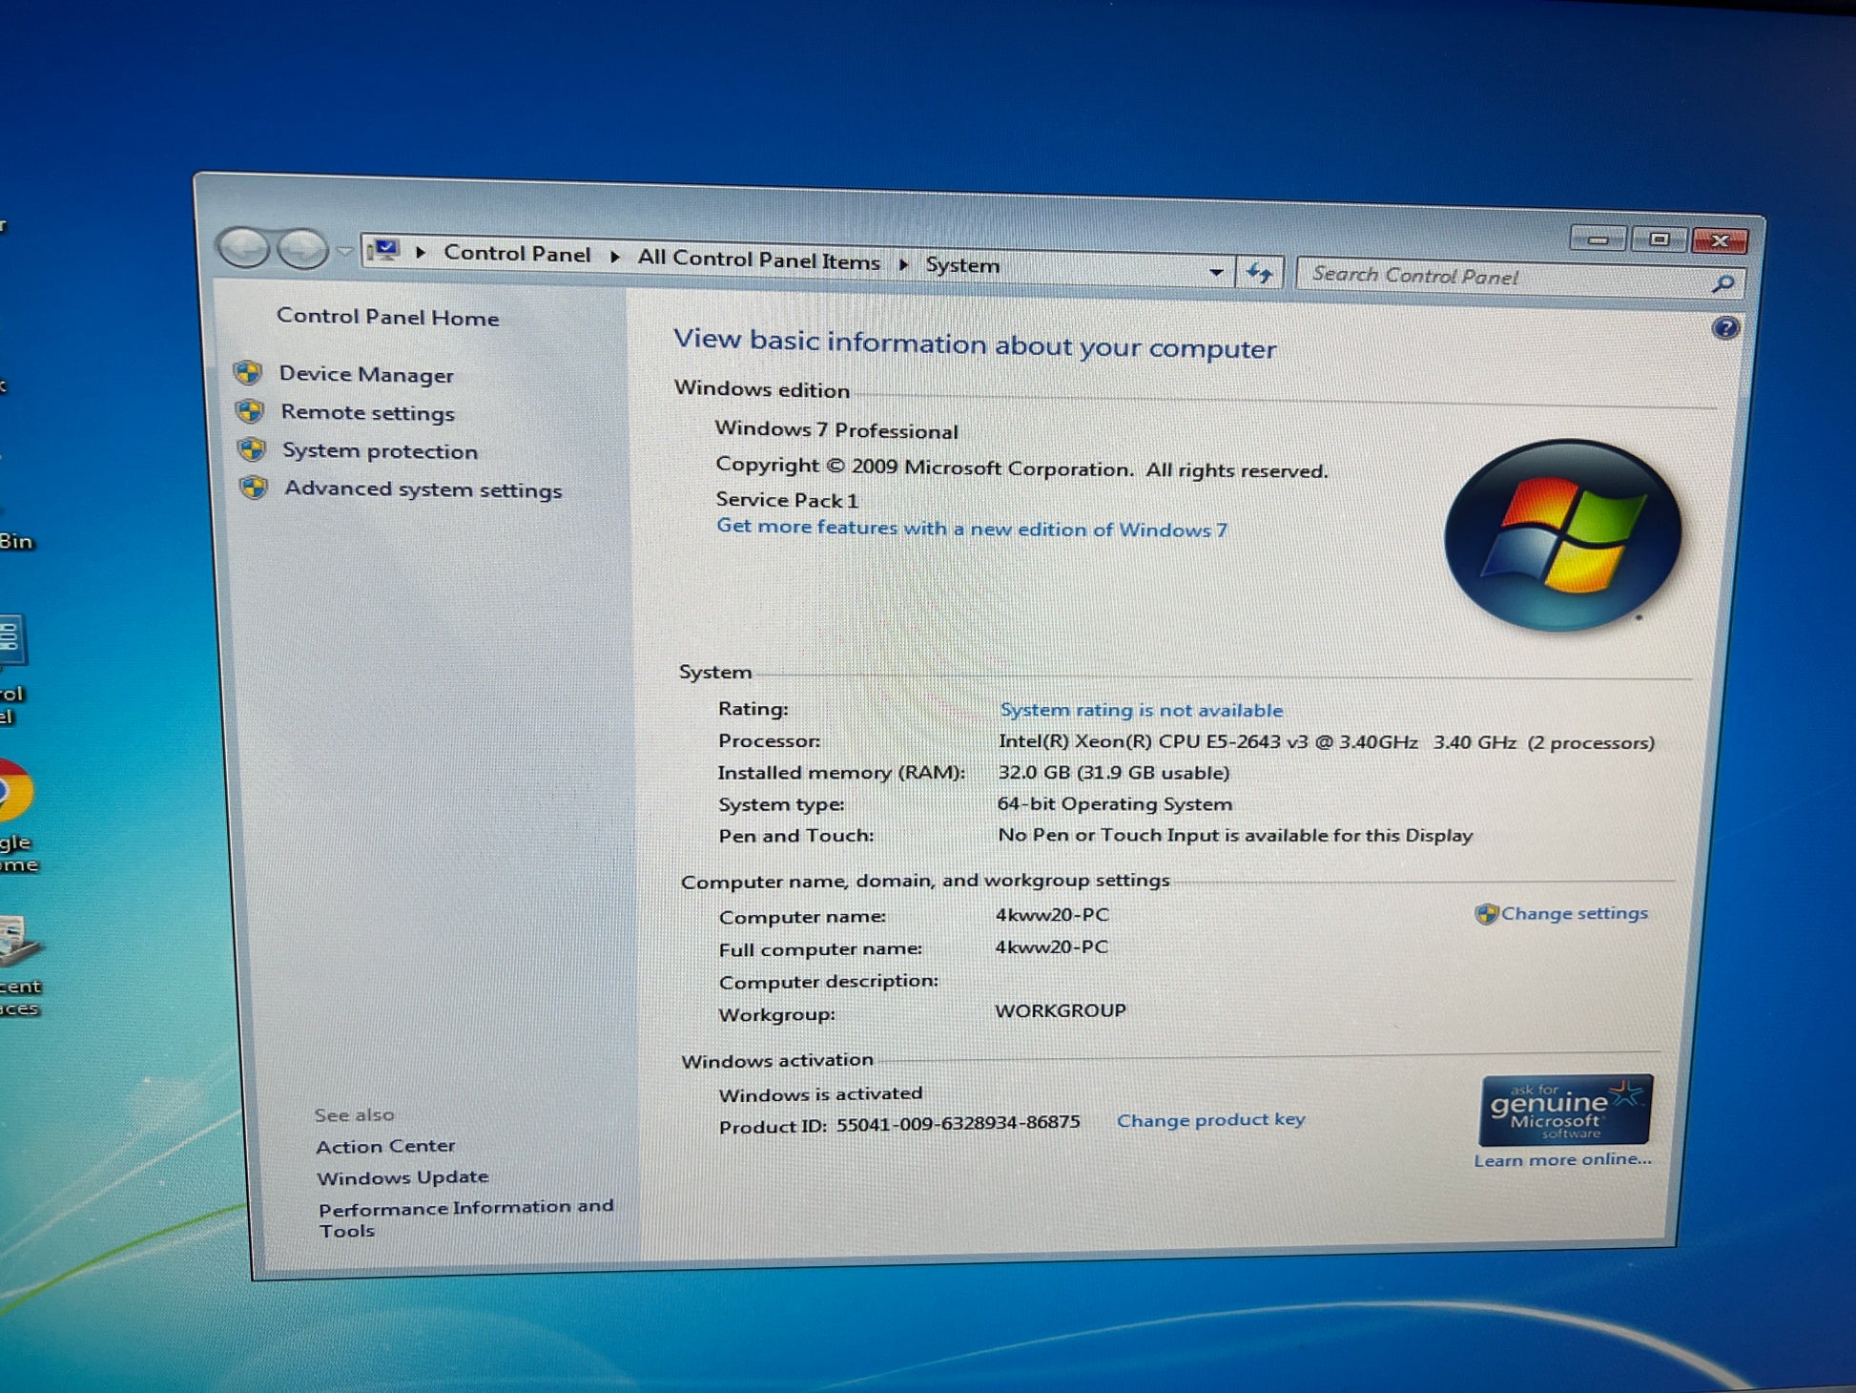Select the Windows is activated text
Screen dimensions: 1856x1393
click(x=820, y=1094)
